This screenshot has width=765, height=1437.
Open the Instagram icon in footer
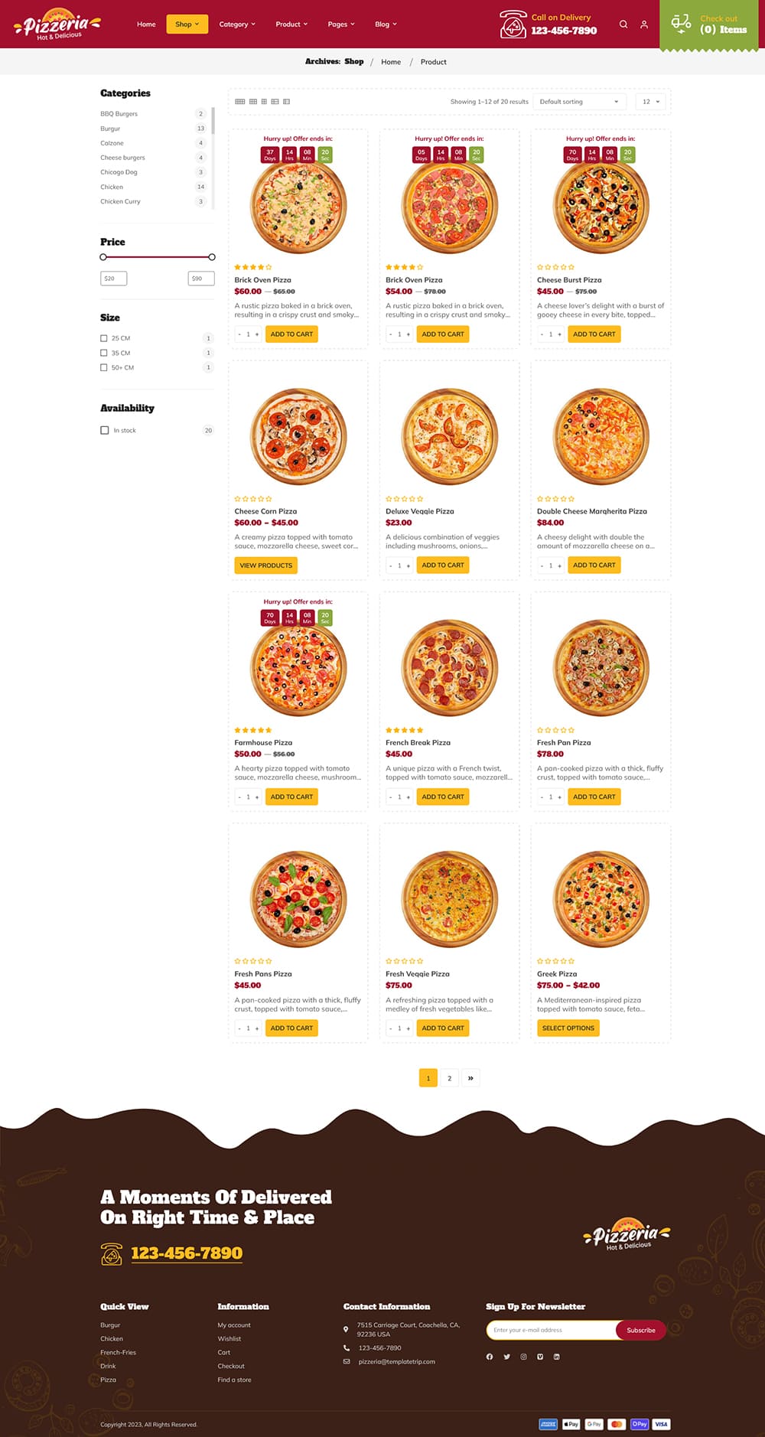point(523,1357)
